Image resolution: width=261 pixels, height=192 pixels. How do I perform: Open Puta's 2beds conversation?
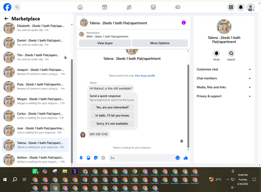[x=35, y=86]
